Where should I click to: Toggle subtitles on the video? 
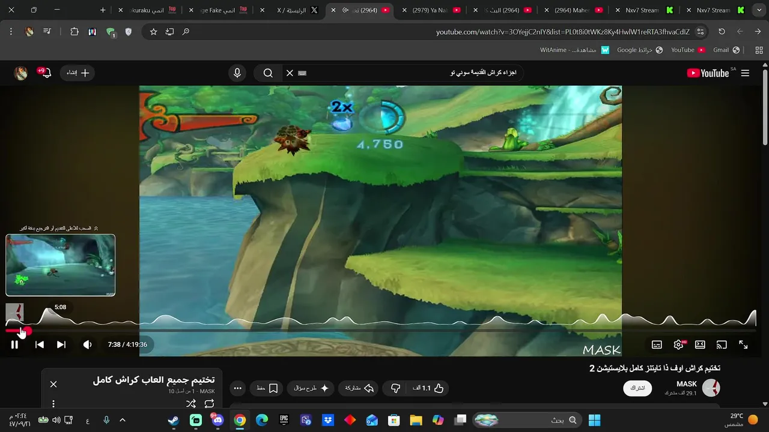pos(657,344)
